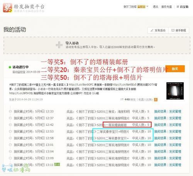Click the 我的活动 page heading
The width and height of the screenshot is (193, 176).
point(15,30)
